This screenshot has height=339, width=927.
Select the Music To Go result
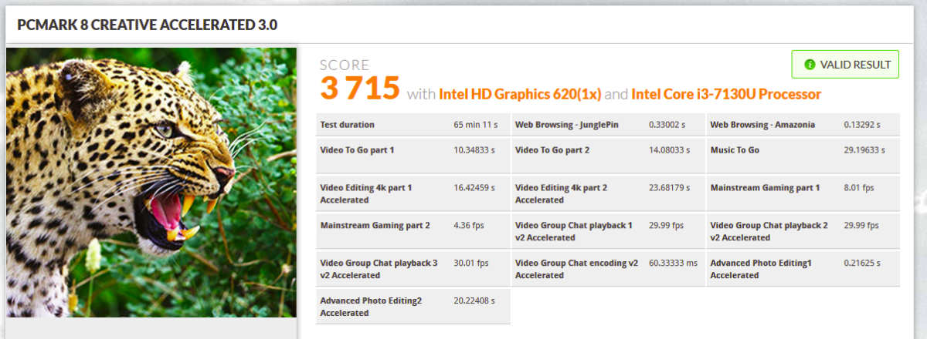click(x=802, y=150)
